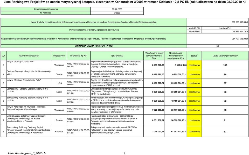Click the score 97
Image resolution: width=249 pixels, height=155 pixels.
tap(225, 83)
